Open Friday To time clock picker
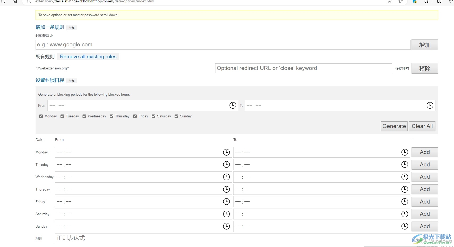 (405, 202)
